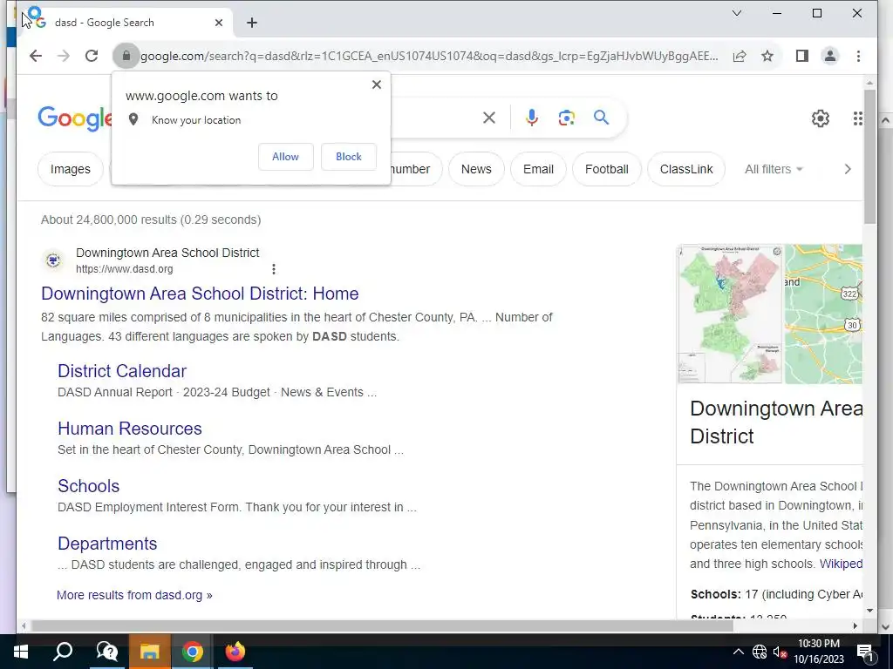The image size is (893, 669).
Task: Select the Images filter chip
Action: (x=70, y=169)
